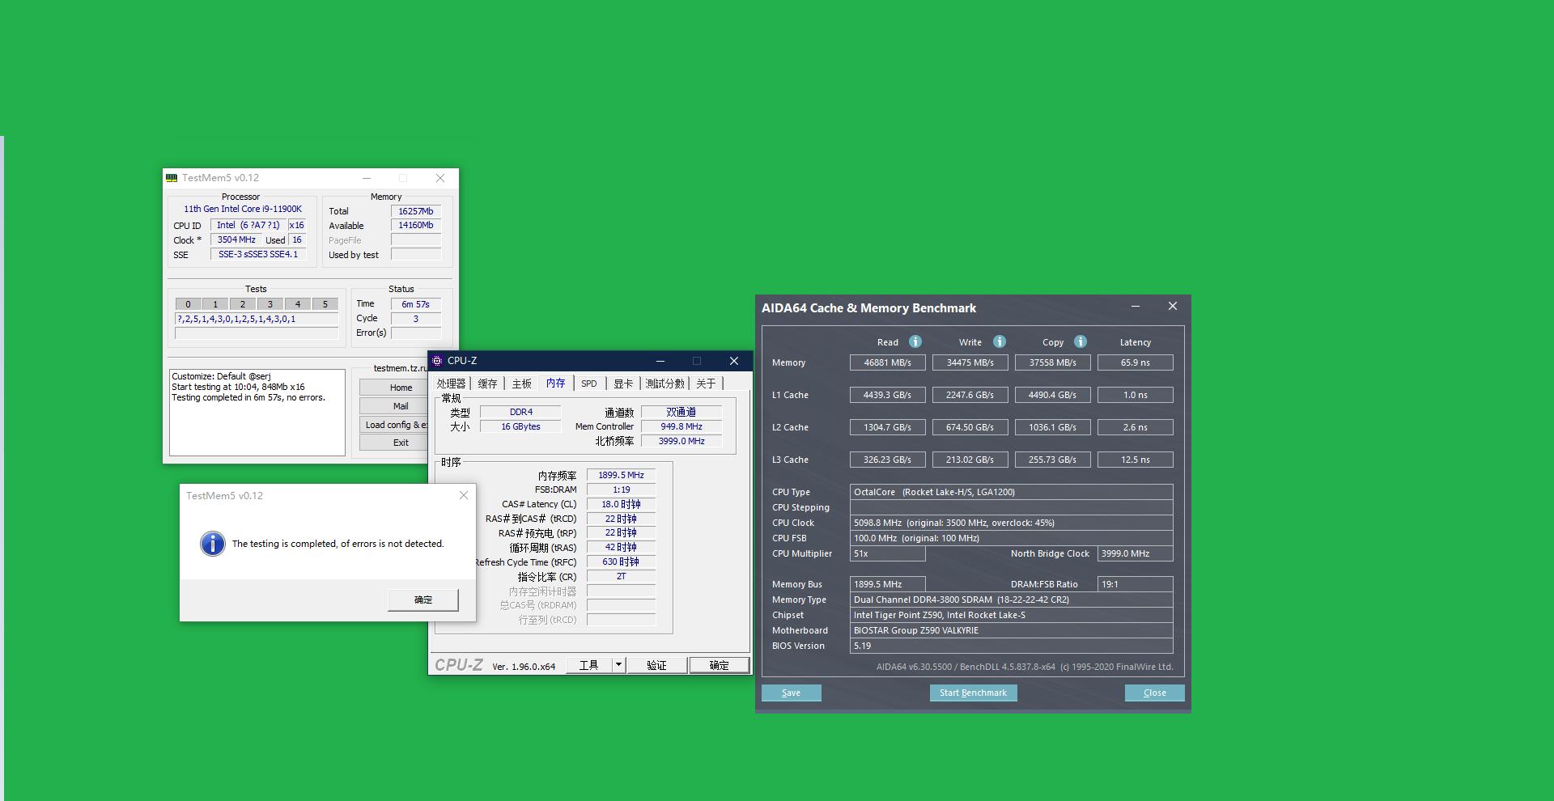Click the TestMem5 title bar chip icon
1554x801 pixels.
click(x=172, y=178)
